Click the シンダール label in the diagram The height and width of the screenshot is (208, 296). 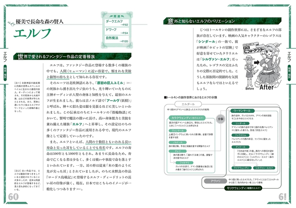(239, 123)
